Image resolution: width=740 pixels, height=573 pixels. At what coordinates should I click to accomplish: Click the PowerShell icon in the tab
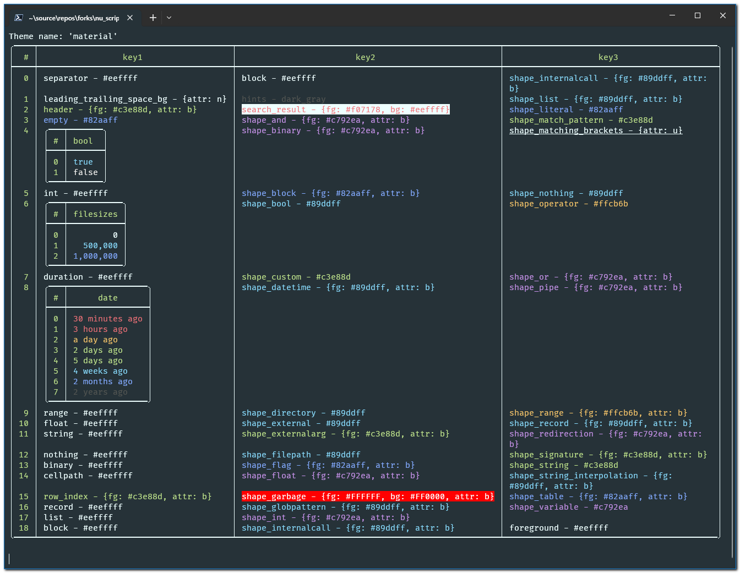[18, 18]
